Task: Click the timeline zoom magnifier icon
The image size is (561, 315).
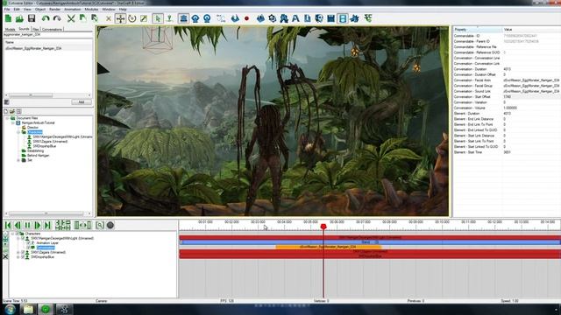Action: (x=100, y=225)
